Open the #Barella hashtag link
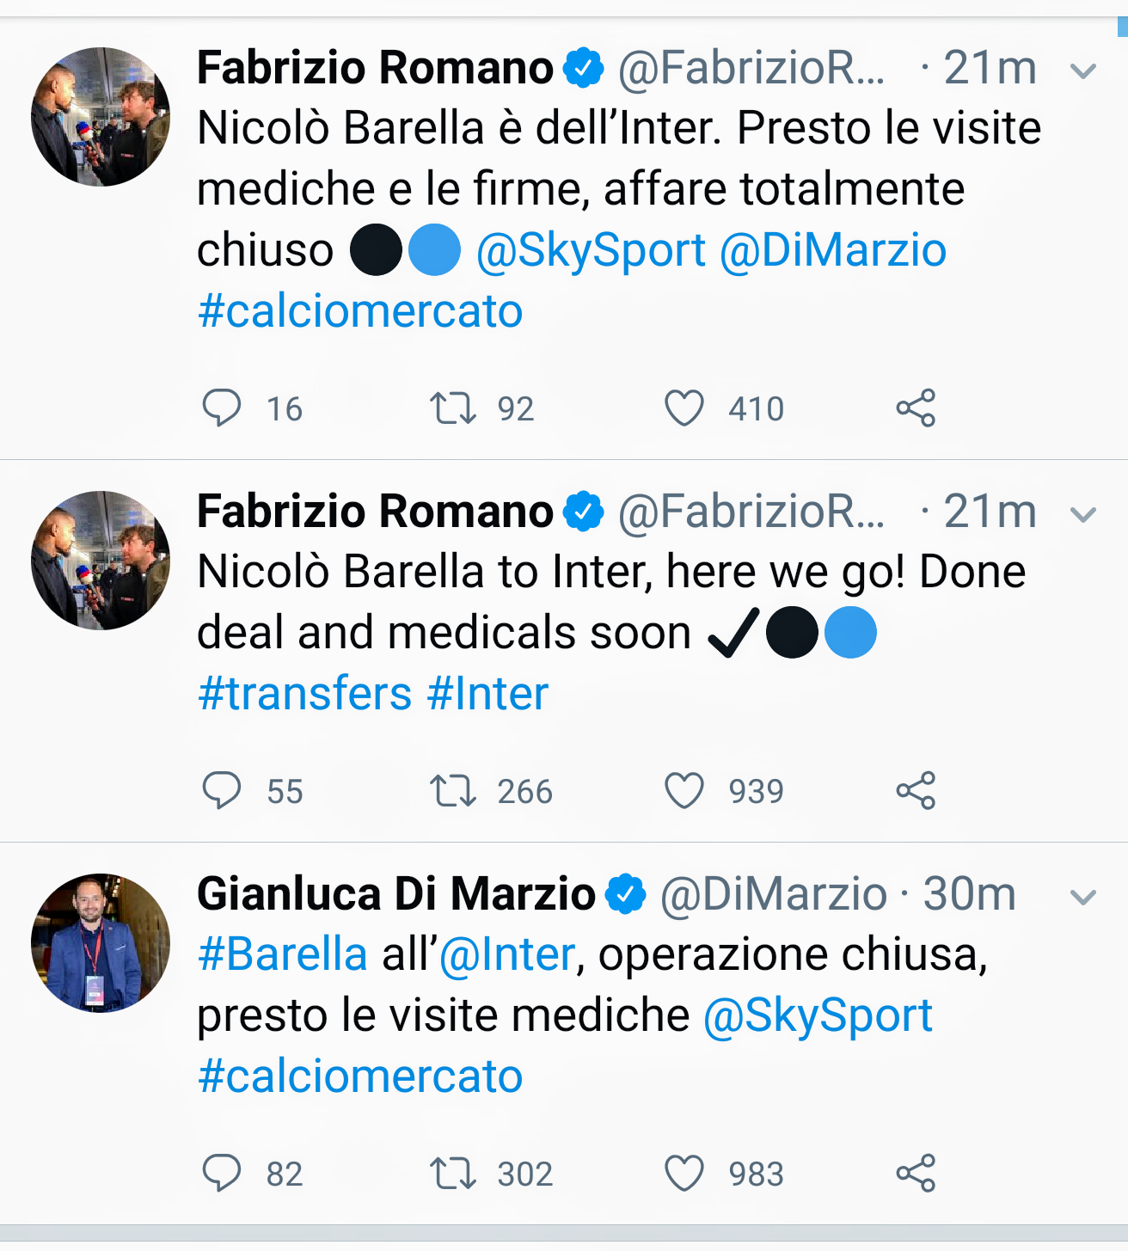The width and height of the screenshot is (1128, 1251). (x=283, y=955)
